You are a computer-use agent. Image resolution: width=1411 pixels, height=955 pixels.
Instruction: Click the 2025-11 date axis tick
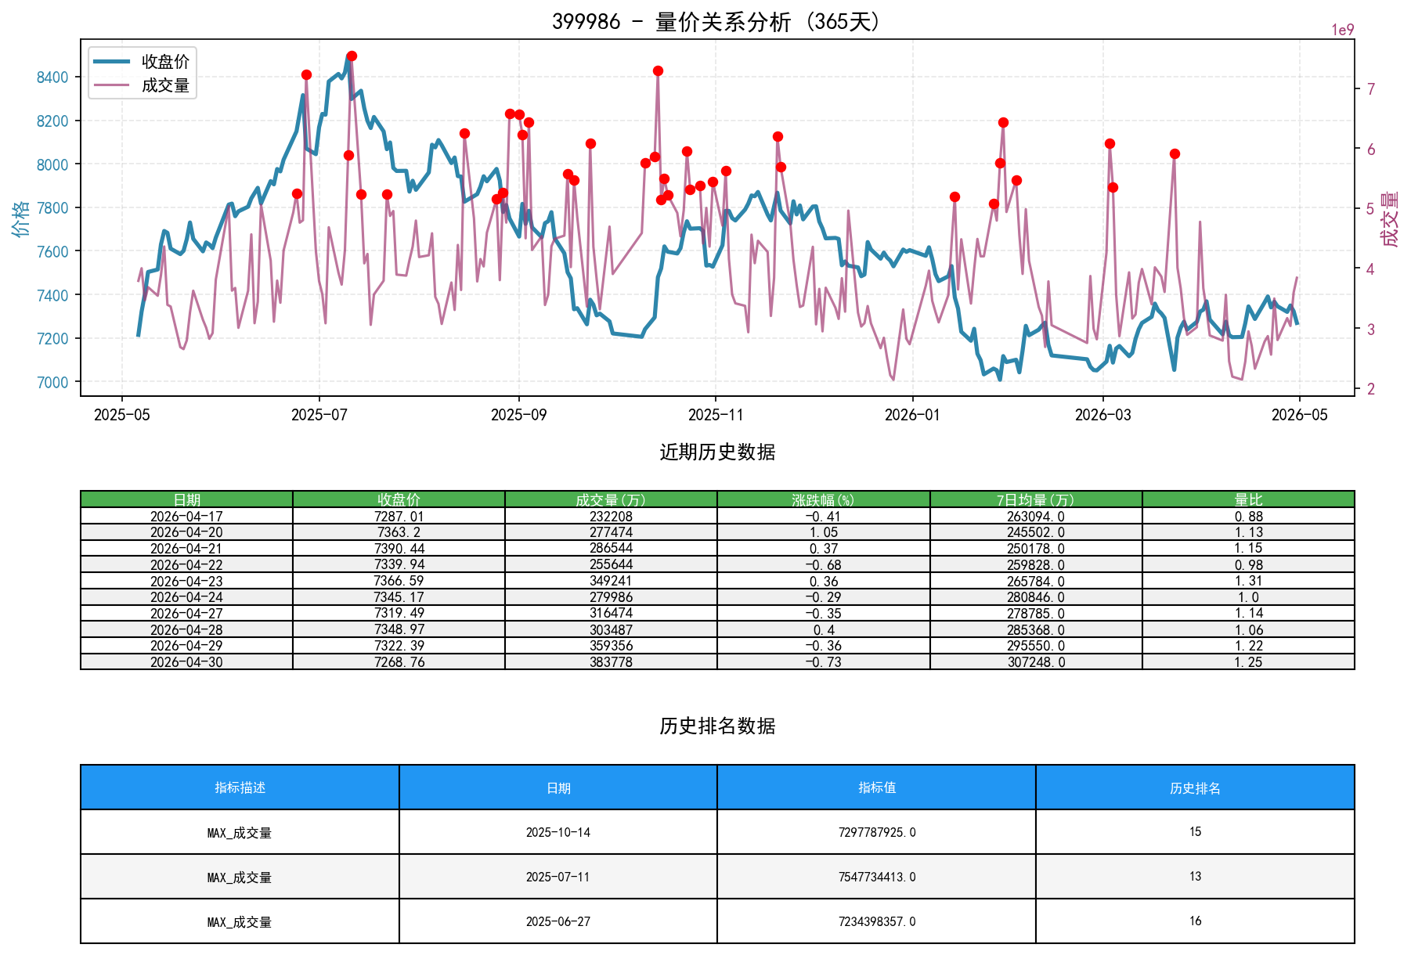(x=716, y=415)
